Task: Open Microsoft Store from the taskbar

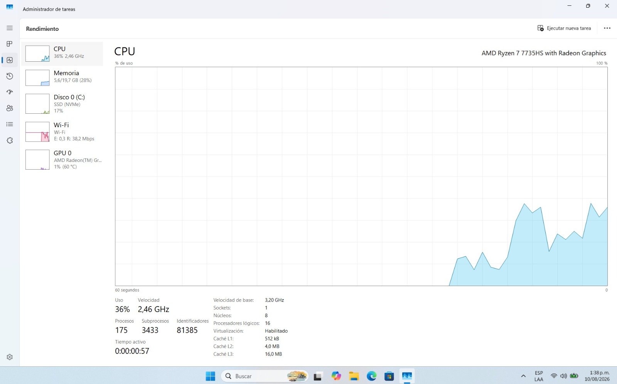Action: pyautogui.click(x=389, y=376)
